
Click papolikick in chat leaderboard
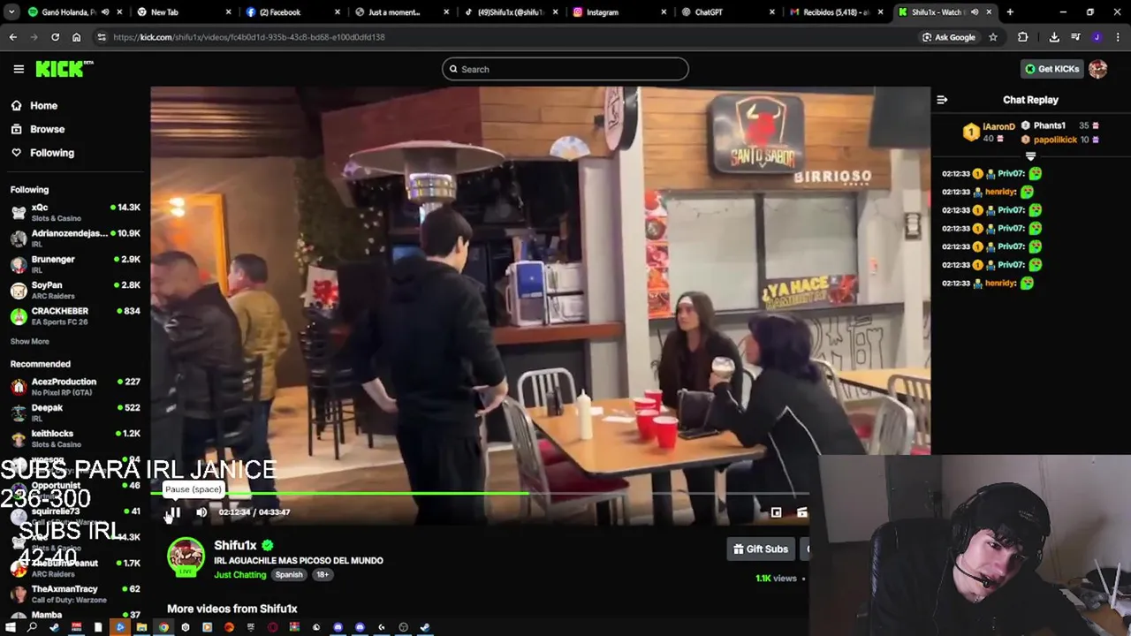(x=1055, y=140)
